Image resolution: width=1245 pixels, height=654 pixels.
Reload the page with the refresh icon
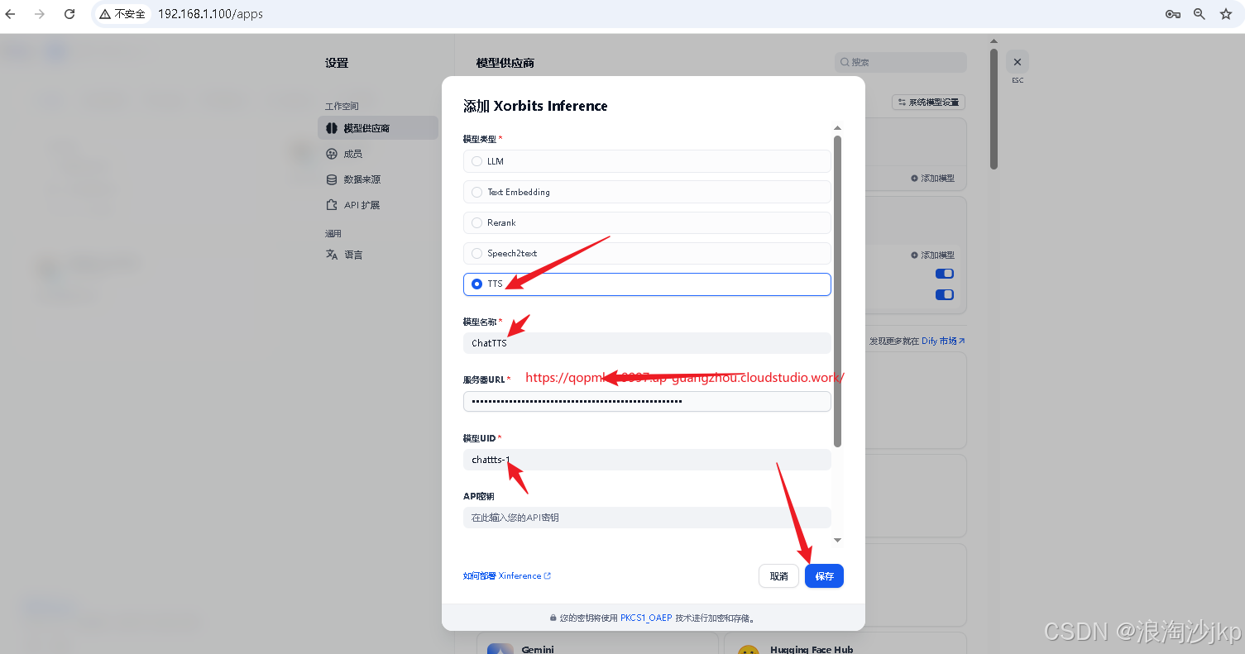click(x=69, y=14)
